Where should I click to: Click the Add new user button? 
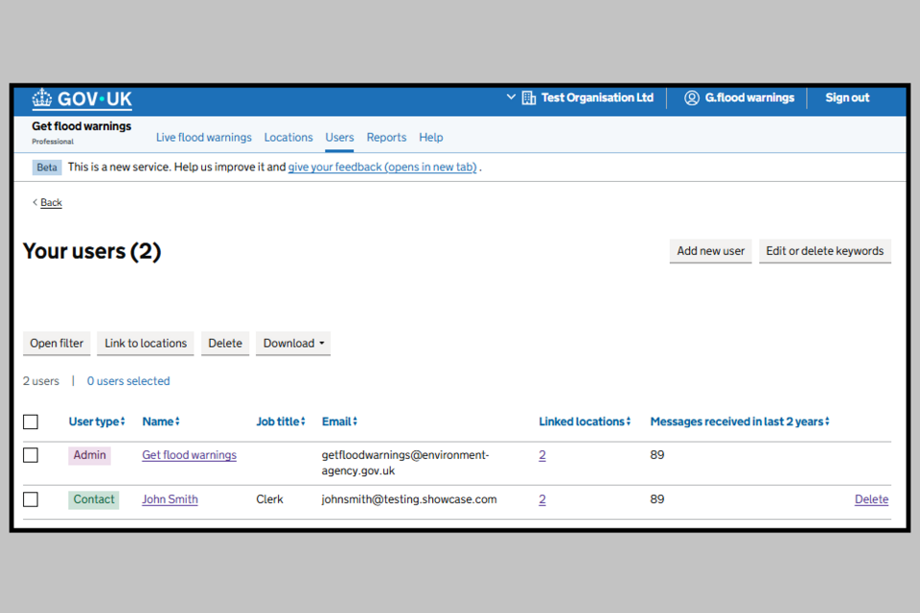(710, 251)
